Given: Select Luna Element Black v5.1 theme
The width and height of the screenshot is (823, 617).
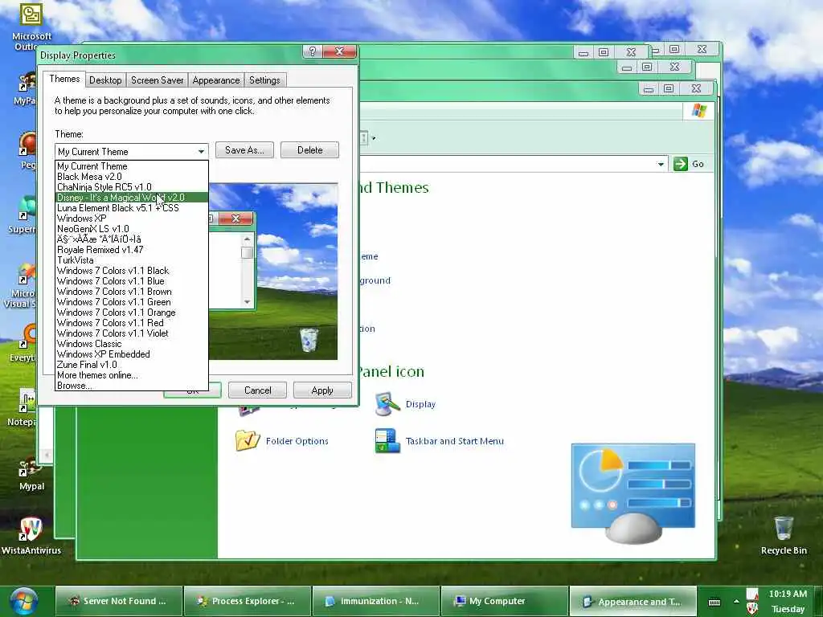Looking at the screenshot, I should point(131,208).
